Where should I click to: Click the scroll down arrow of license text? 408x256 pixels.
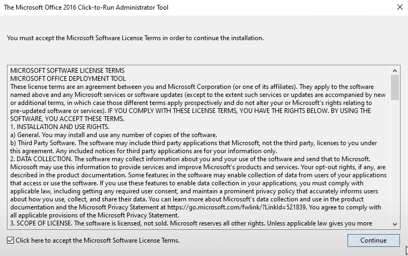point(395,224)
